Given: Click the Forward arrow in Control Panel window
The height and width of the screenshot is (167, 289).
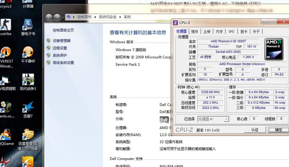Looking at the screenshot, I should tap(57, 17).
